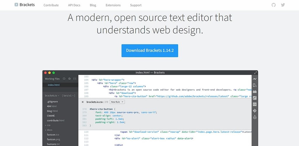299x146 pixels.
Task: Expand the docs folder
Action: [x=48, y=130]
